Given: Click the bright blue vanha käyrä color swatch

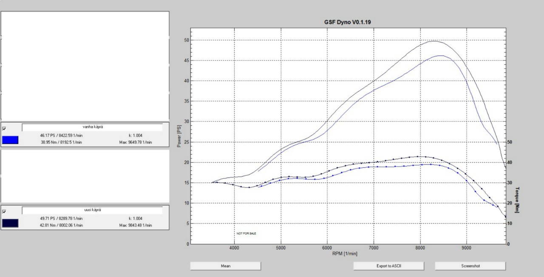Looking at the screenshot, I should (10, 140).
